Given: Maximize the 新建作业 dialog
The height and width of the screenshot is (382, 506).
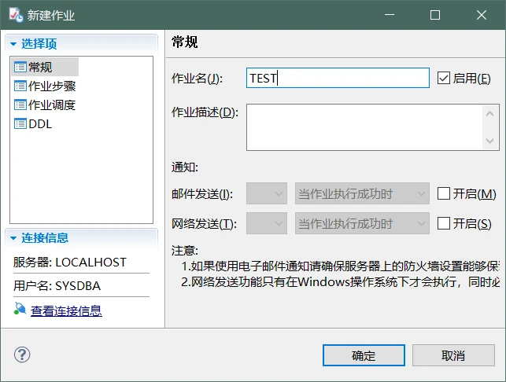Looking at the screenshot, I should click(435, 15).
